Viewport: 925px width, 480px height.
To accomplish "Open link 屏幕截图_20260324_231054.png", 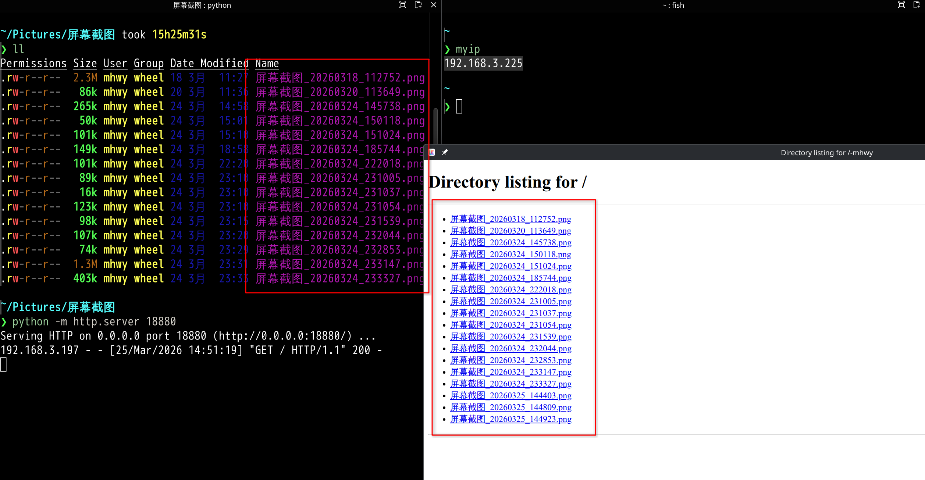I will coord(510,325).
